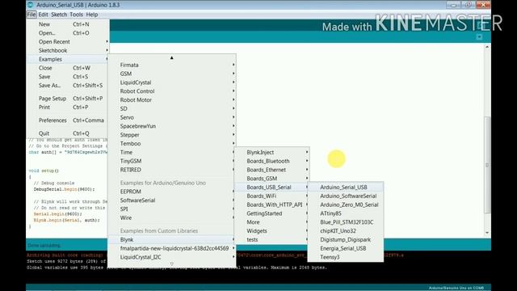Open the Edit menu
This screenshot has height=291, width=517.
(43, 15)
